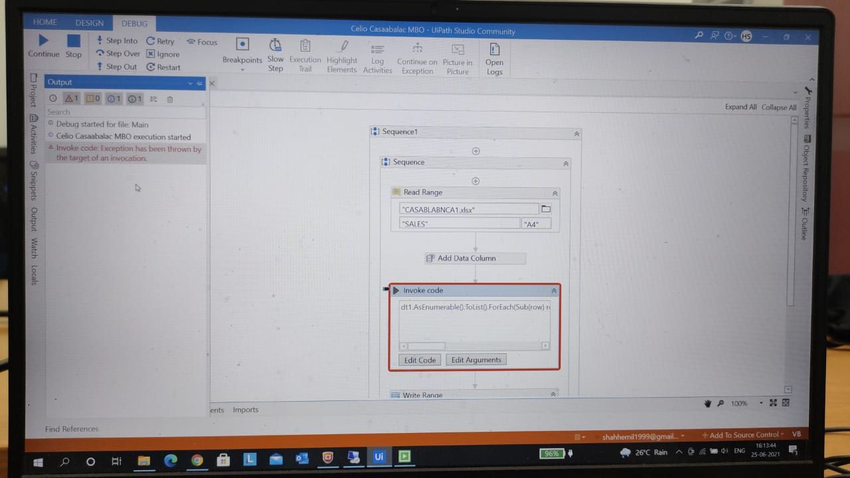
Task: Collapse the Write Range activity
Action: click(553, 394)
